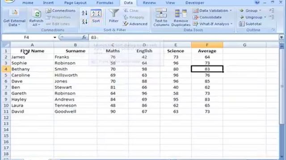Viewport: 286px width, 160px height.
Task: Open the Ungroup dropdown arrow
Action: click(x=265, y=17)
